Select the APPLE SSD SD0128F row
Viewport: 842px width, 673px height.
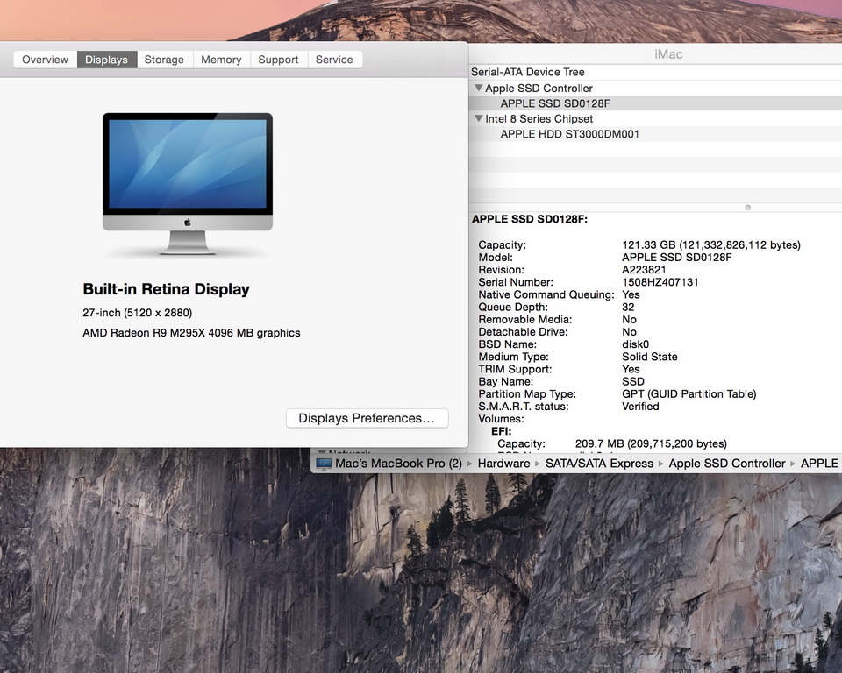coord(655,103)
